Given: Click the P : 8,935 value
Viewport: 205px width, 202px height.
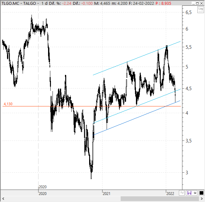Looking at the screenshot, I should [x=163, y=3].
